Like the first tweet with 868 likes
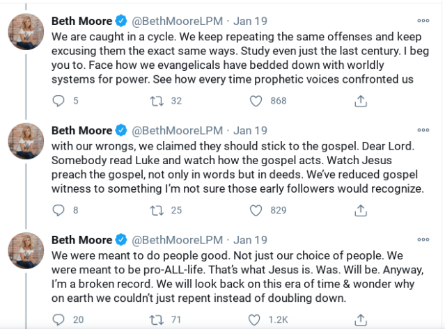445x329 pixels. (x=256, y=101)
